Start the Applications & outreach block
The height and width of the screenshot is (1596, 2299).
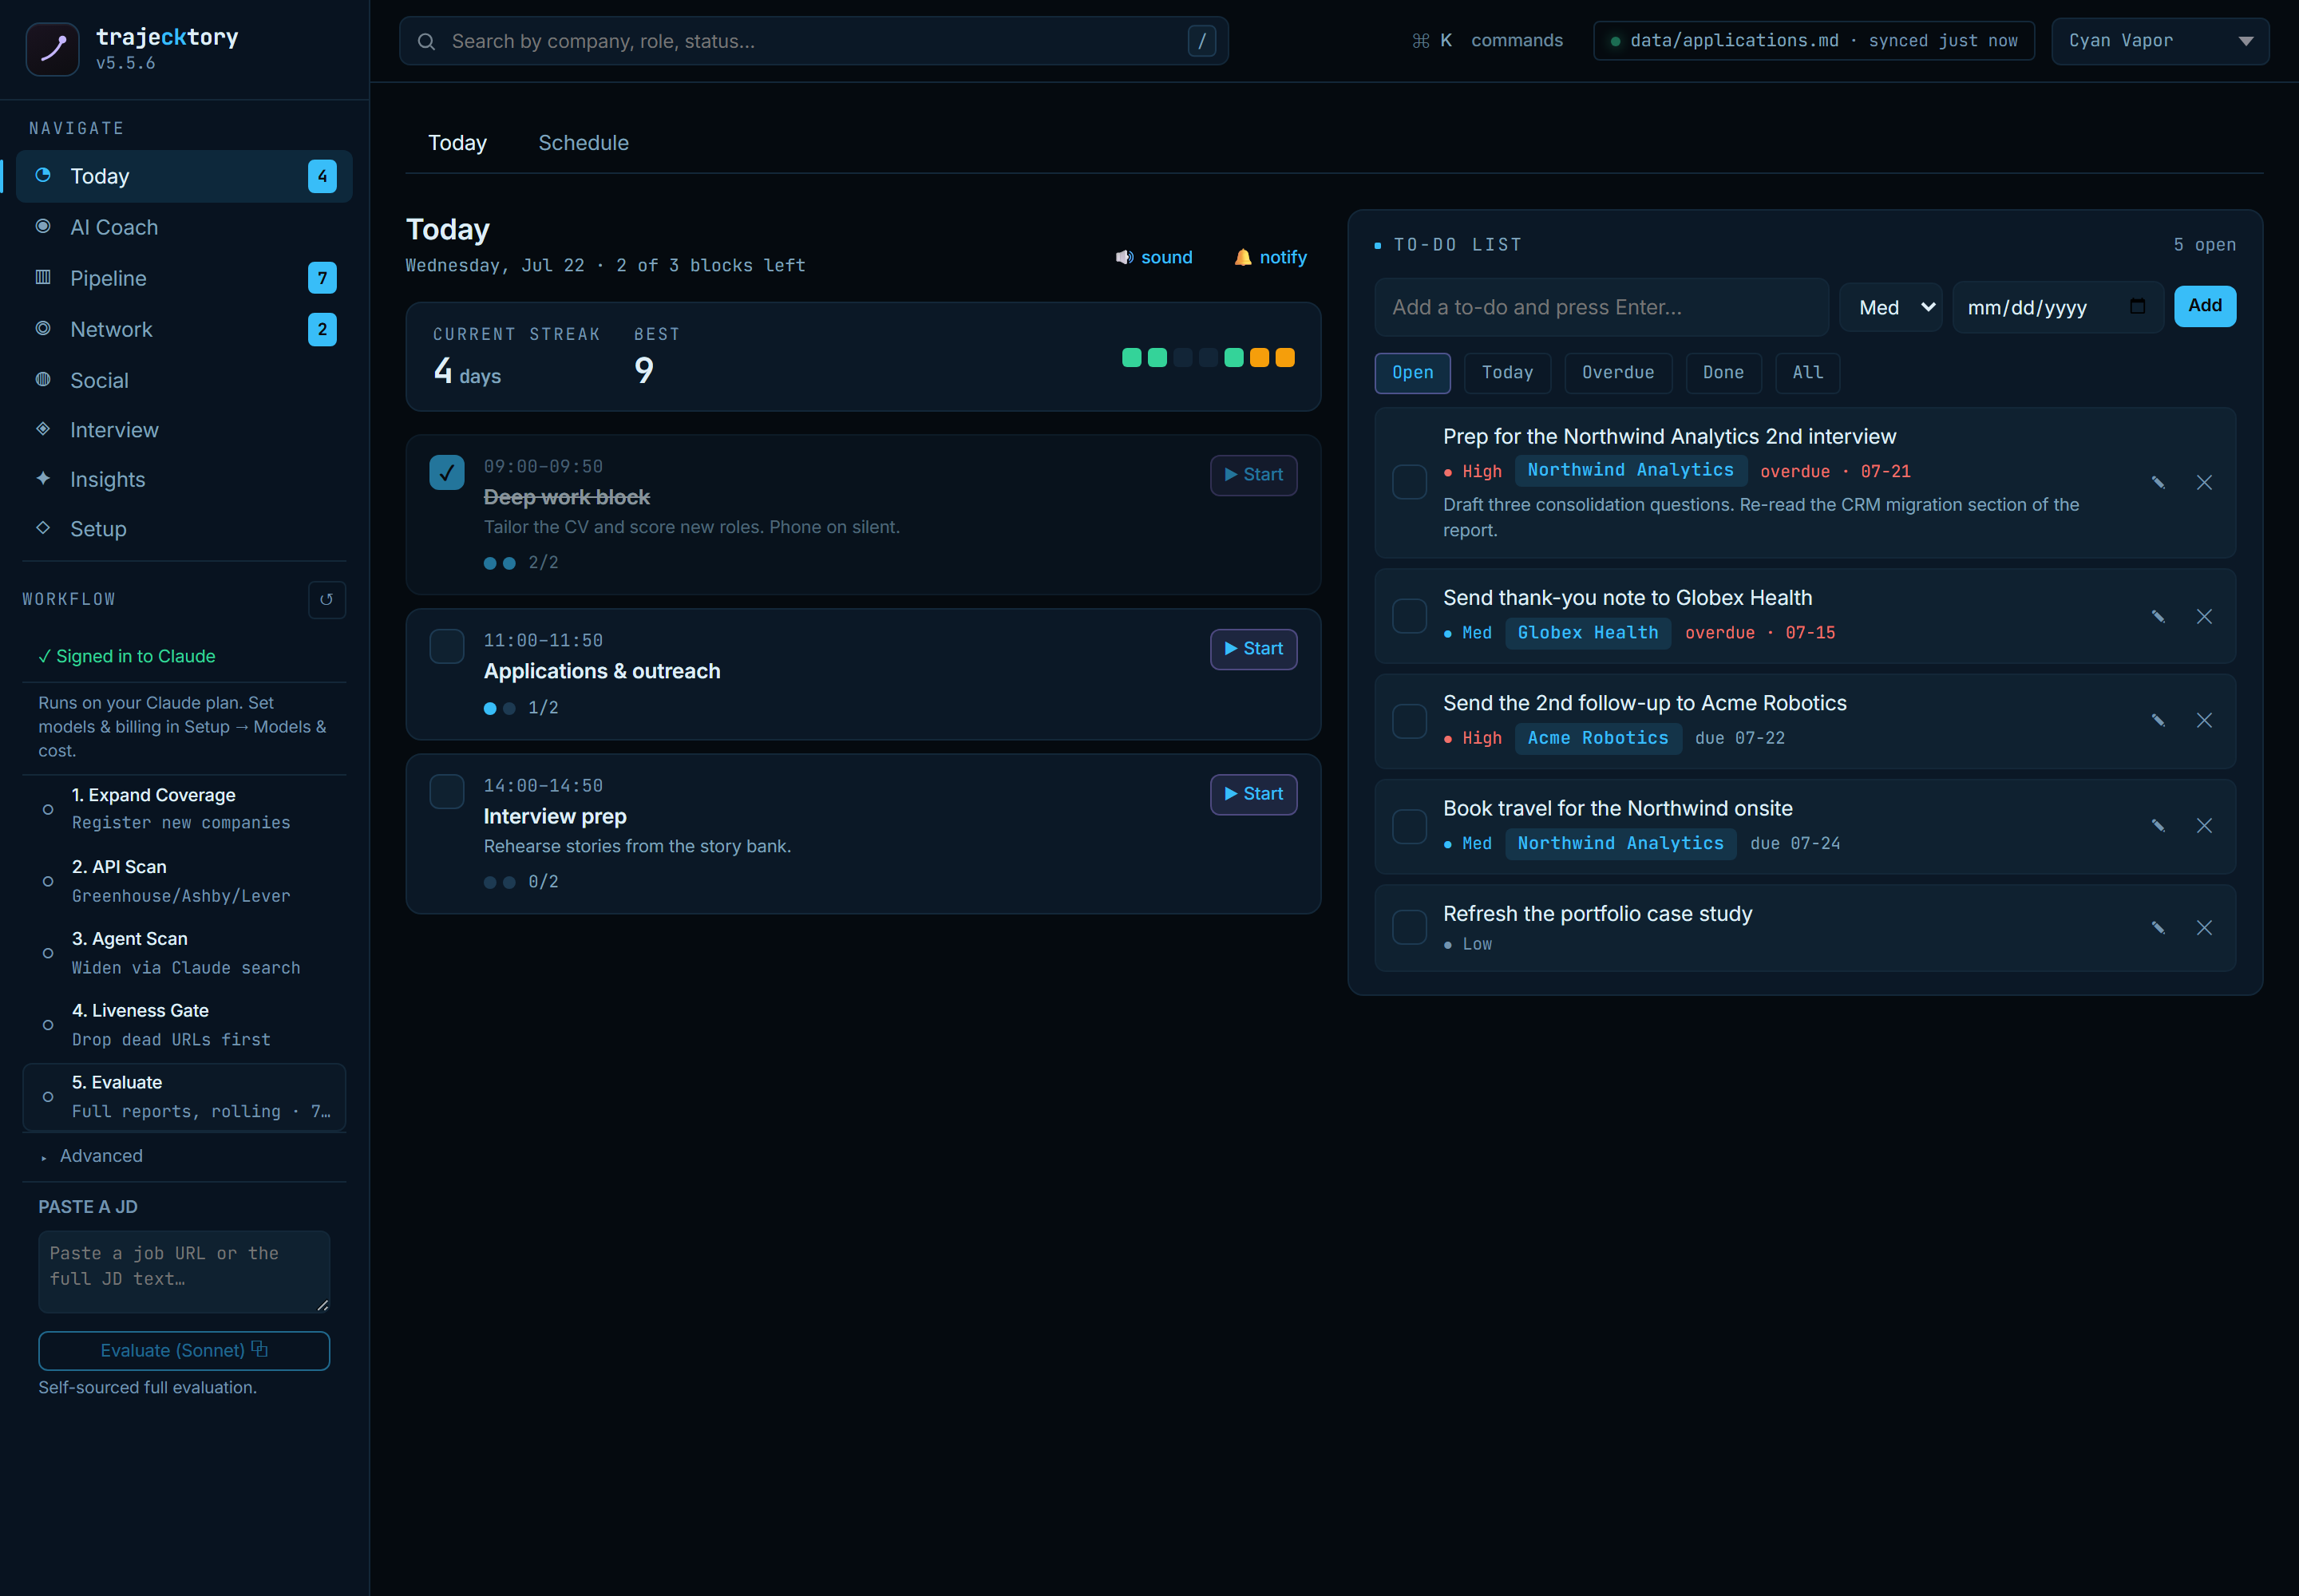coord(1253,649)
